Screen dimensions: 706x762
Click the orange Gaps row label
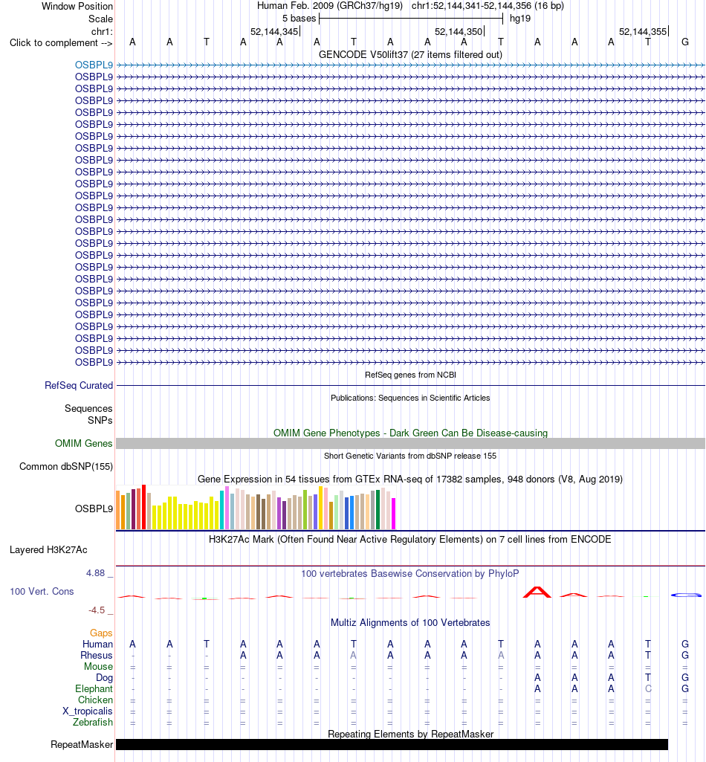point(101,633)
